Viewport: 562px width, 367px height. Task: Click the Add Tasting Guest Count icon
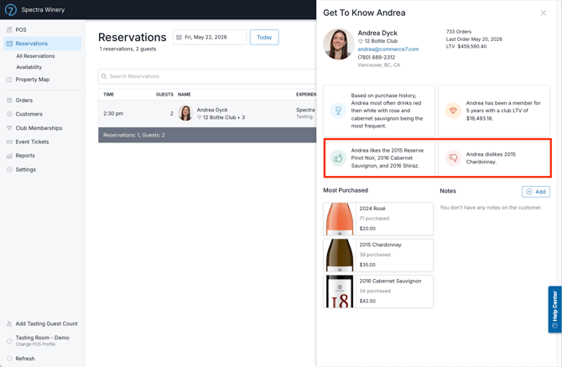[9, 323]
